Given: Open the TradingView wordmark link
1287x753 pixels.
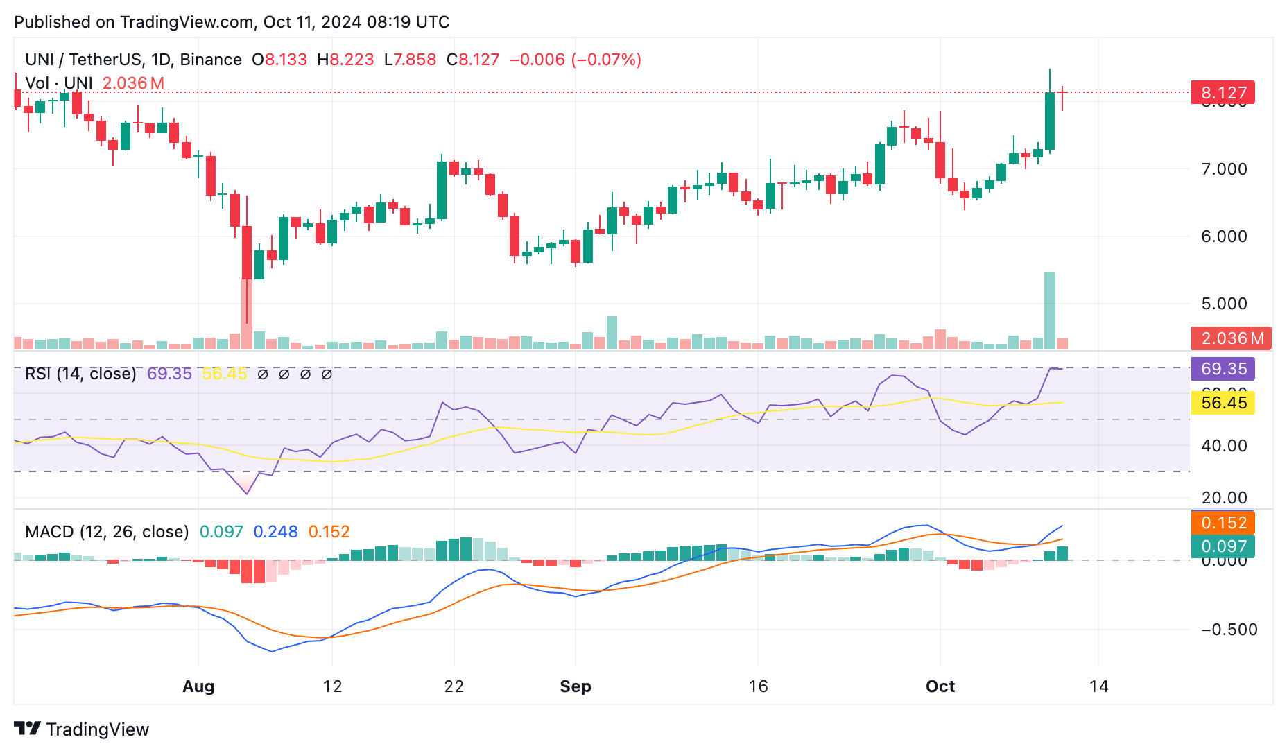Looking at the screenshot, I should click(97, 729).
